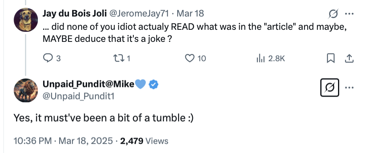Click the boxed Grok icon on Unpaid_Pundit's tweet
The width and height of the screenshot is (365, 153).
330,88
